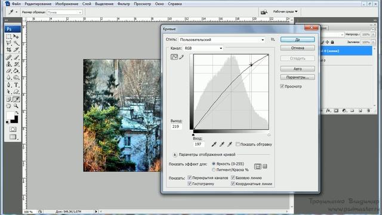
Task: Select the Eyedropper tool in toolbox
Action: 16,100
